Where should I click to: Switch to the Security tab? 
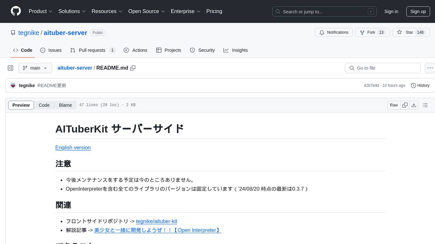(x=202, y=50)
